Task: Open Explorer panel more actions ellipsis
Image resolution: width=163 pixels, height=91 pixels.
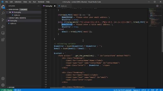Action: pos(38,6)
